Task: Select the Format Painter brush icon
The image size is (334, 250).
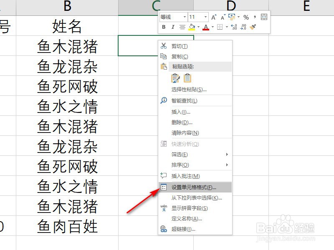Action: coord(253,26)
